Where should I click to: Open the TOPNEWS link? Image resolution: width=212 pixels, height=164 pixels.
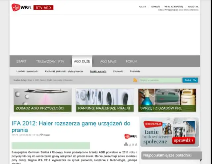click(155, 7)
